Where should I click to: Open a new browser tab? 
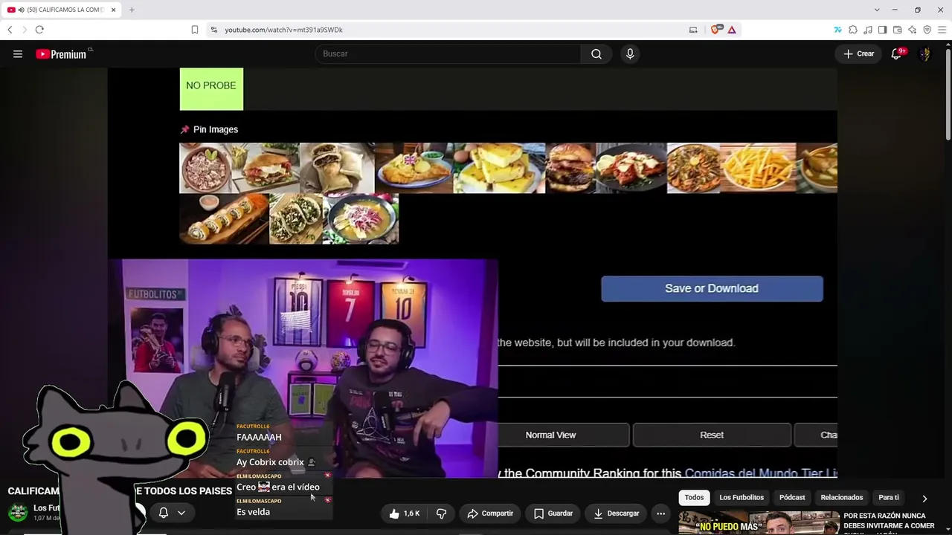click(132, 10)
